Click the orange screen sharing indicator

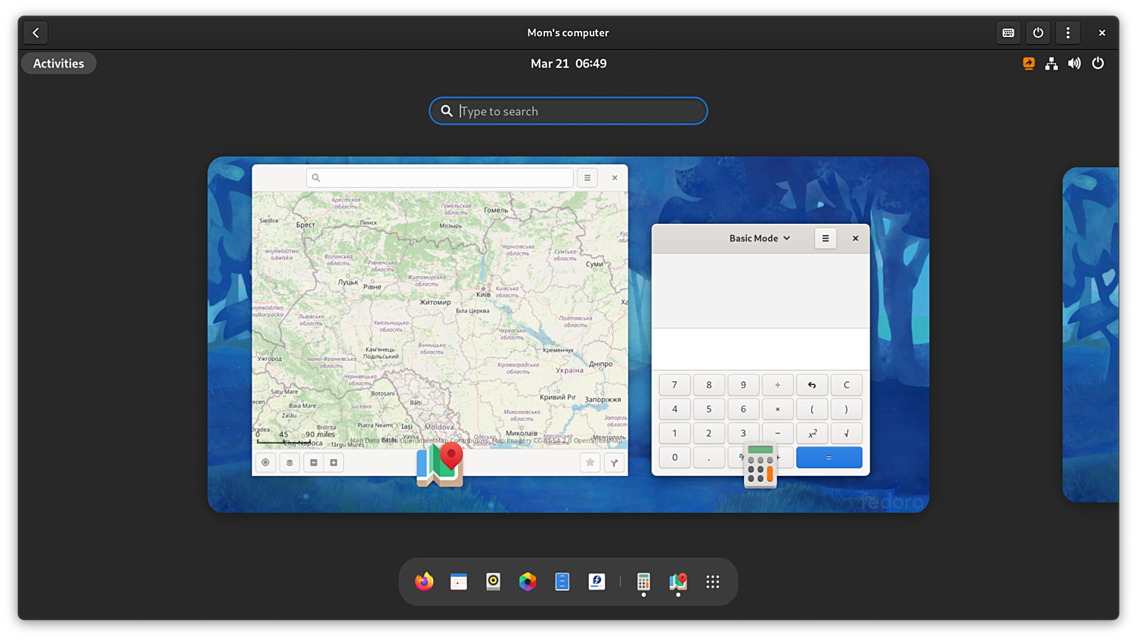(x=1029, y=64)
